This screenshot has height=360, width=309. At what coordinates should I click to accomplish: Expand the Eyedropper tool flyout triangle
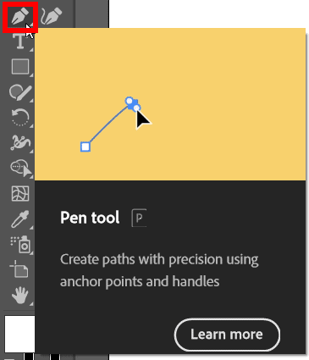point(31,228)
